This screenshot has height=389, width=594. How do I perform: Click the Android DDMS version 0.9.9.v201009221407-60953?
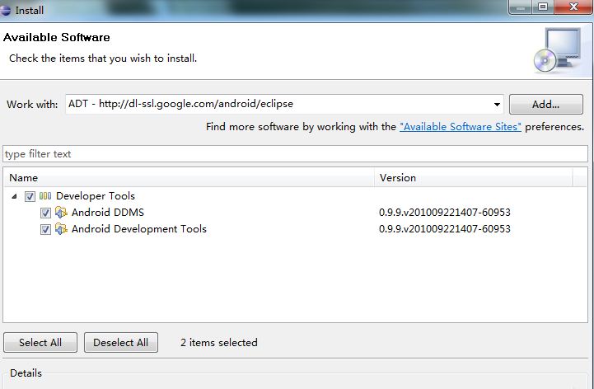(445, 213)
